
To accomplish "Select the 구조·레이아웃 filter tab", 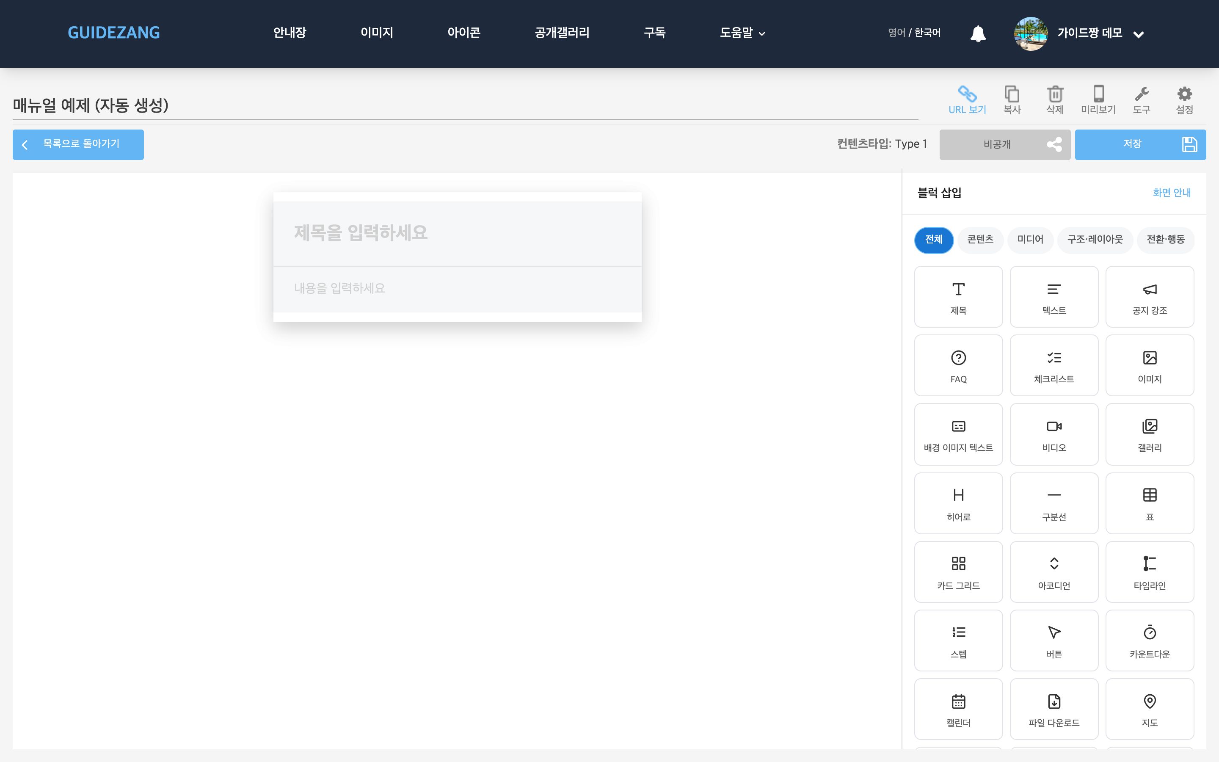I will click(1095, 239).
